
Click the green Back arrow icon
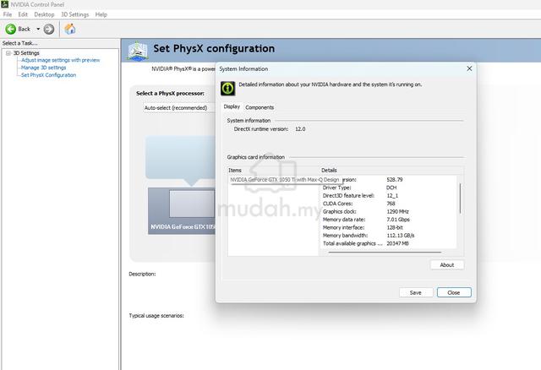click(11, 29)
